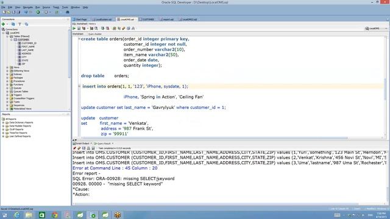Open the File menu
The height and width of the screenshot is (219, 390).
tap(3, 7)
